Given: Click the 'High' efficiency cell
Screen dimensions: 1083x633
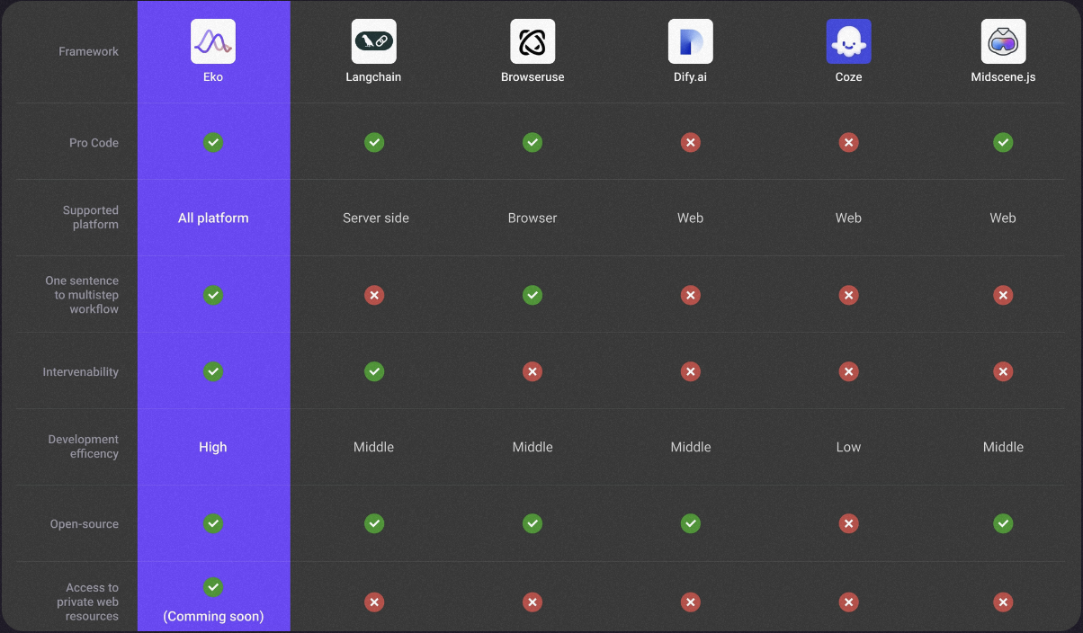Looking at the screenshot, I should click(213, 447).
